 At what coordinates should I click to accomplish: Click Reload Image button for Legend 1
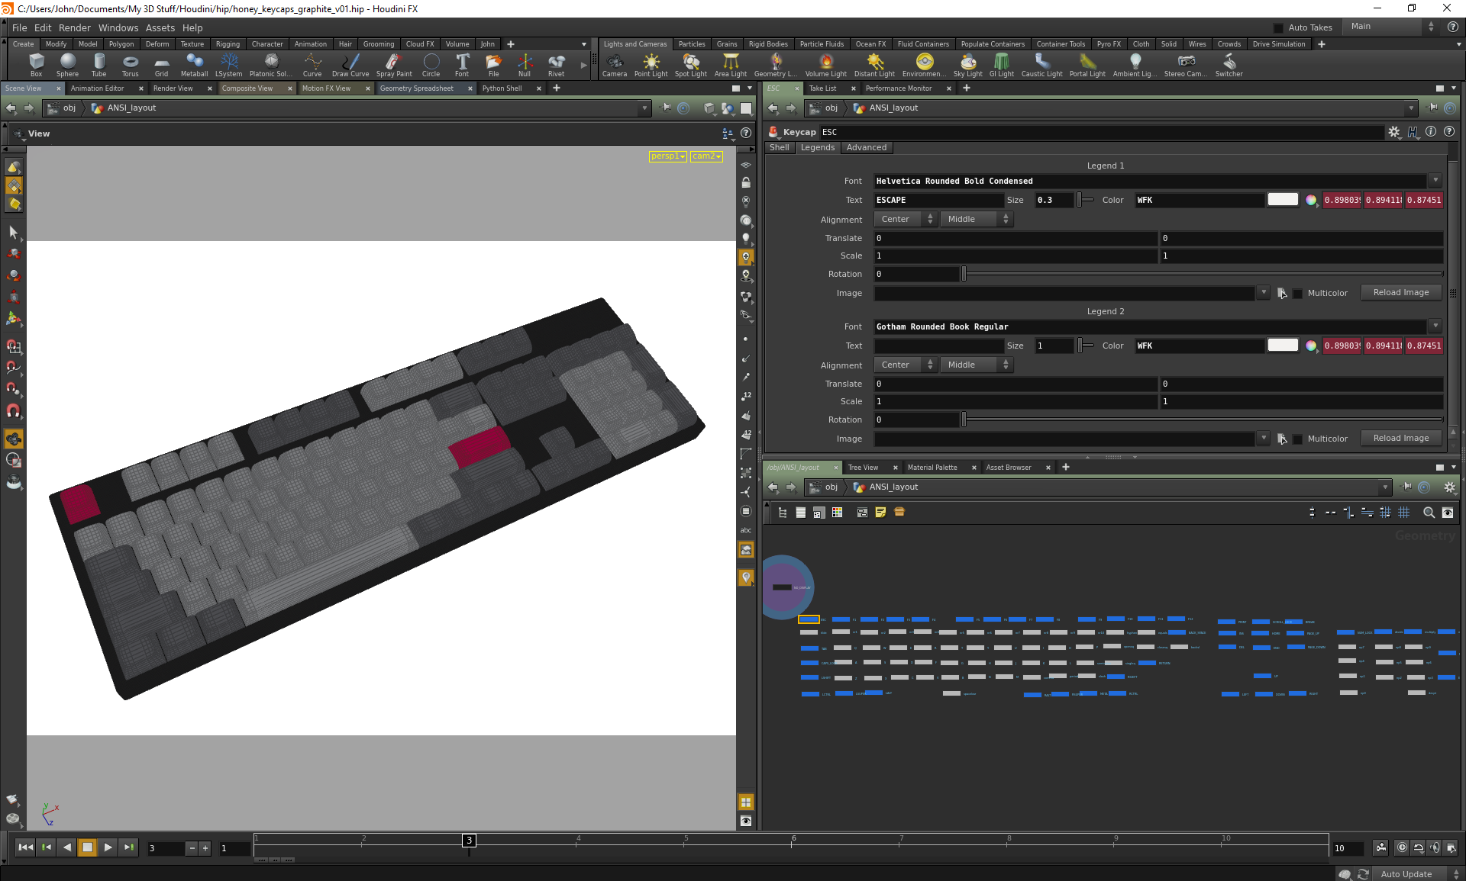[1401, 292]
